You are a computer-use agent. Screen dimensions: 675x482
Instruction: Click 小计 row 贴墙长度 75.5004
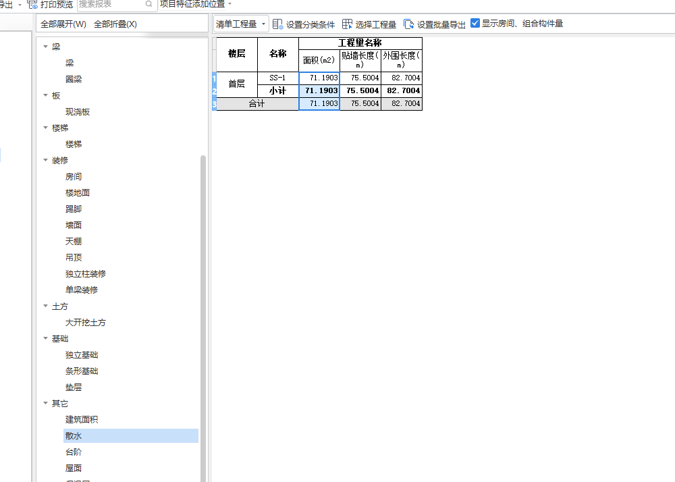point(360,91)
